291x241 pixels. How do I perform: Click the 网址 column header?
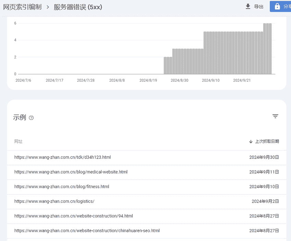click(x=18, y=142)
